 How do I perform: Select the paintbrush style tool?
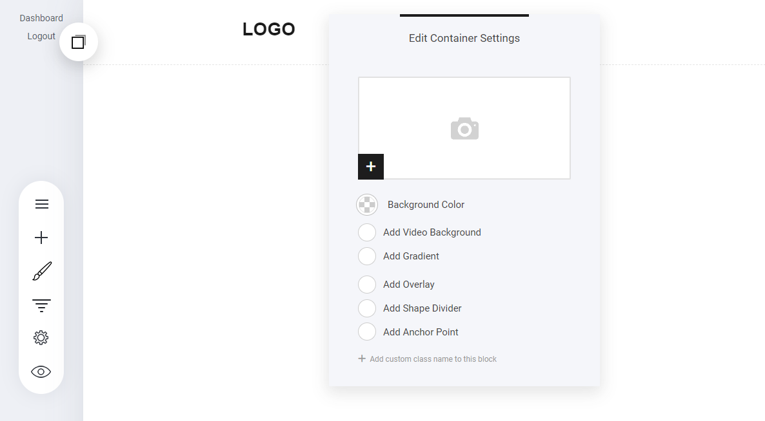[x=41, y=271]
